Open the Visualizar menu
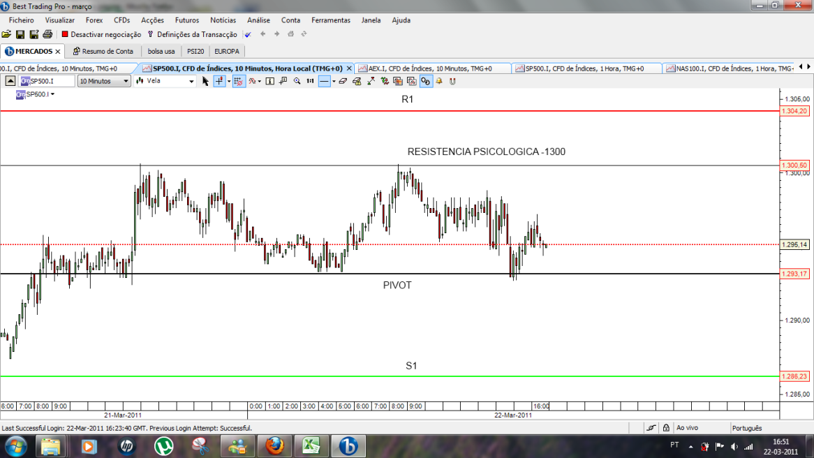The width and height of the screenshot is (814, 458). coord(60,20)
